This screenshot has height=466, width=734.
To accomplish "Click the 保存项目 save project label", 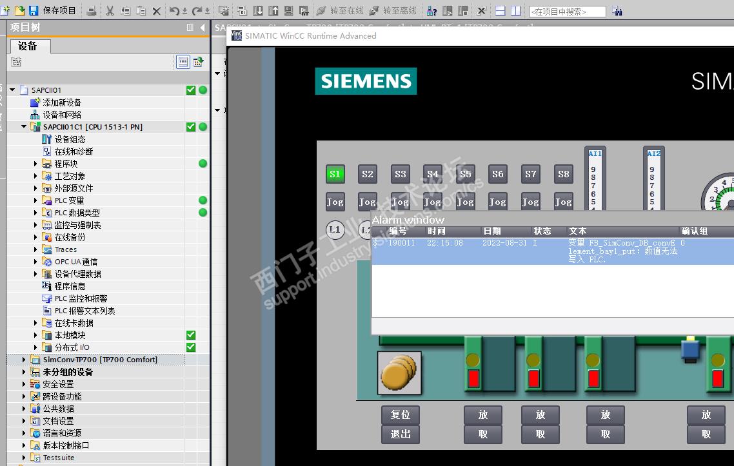I will point(59,10).
